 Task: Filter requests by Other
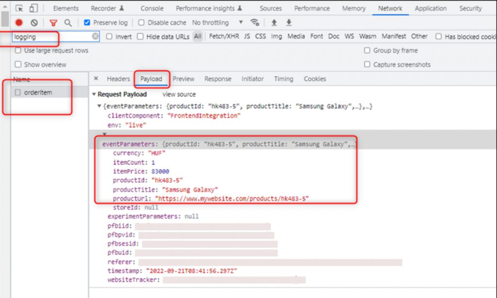pos(419,36)
